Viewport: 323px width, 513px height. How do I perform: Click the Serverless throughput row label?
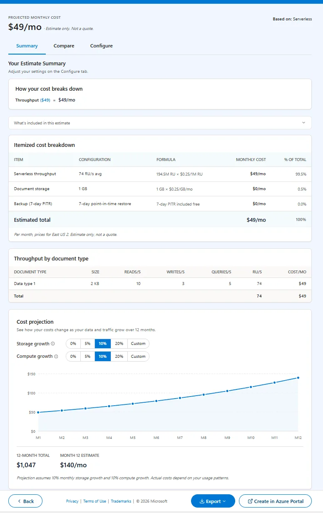point(35,174)
